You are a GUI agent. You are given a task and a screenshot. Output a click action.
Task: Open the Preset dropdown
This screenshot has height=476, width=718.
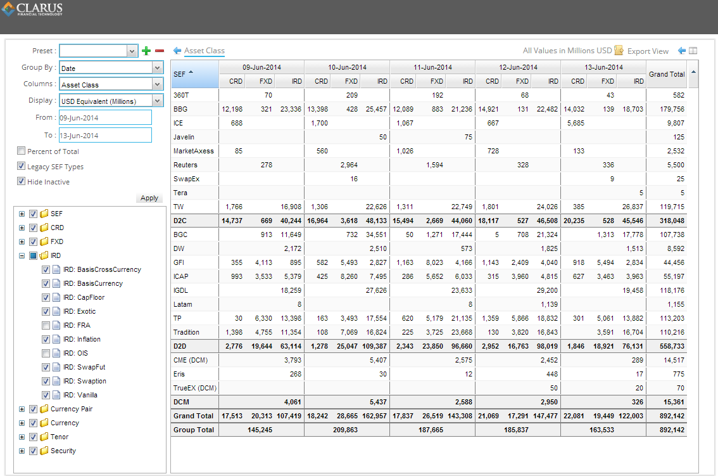pos(132,51)
